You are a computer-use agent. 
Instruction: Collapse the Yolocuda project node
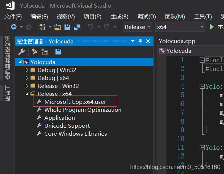(x=20, y=62)
